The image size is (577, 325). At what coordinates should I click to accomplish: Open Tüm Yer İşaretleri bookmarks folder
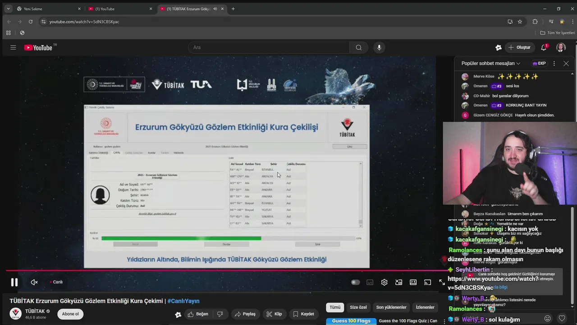click(558, 33)
